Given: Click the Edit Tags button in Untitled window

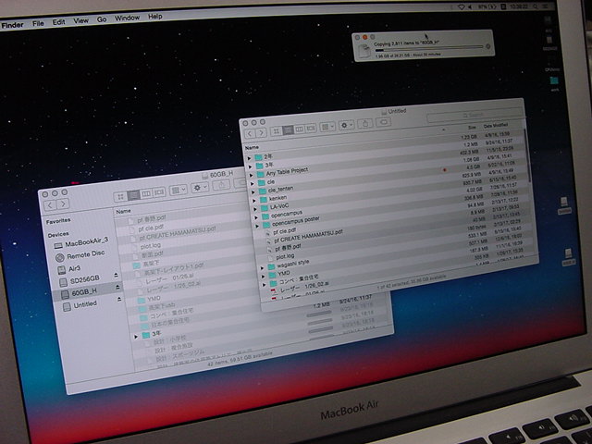Looking at the screenshot, I should tap(383, 122).
